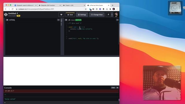Screen dimensions: 185x104
Task: Love this pen with heart button
Action: pos(61,15)
